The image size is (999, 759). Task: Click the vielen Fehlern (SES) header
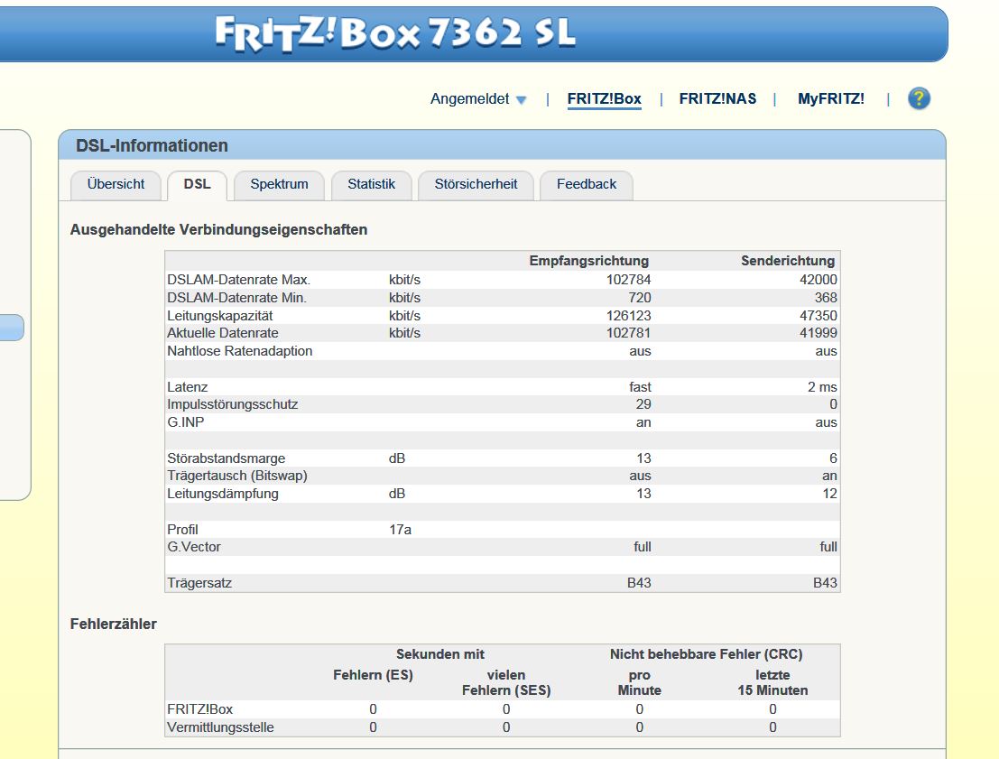506,682
